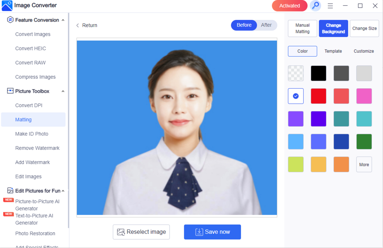383x248 pixels.
Task: Open Remove Watermark in sidebar
Action: click(37, 148)
